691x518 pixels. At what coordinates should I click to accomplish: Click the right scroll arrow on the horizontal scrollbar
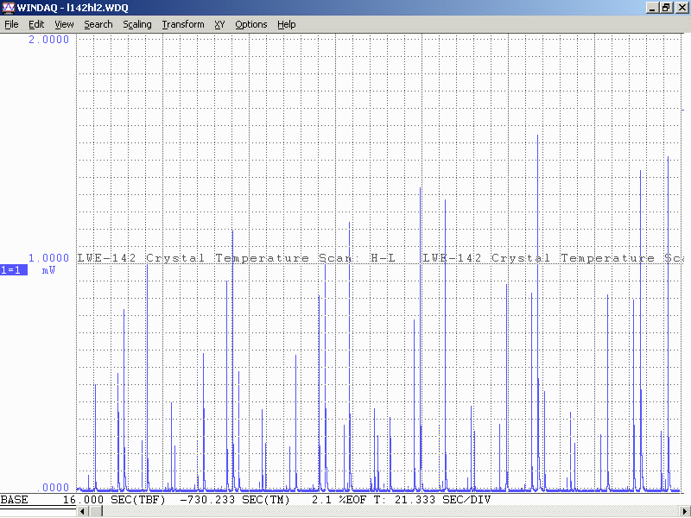(x=685, y=512)
